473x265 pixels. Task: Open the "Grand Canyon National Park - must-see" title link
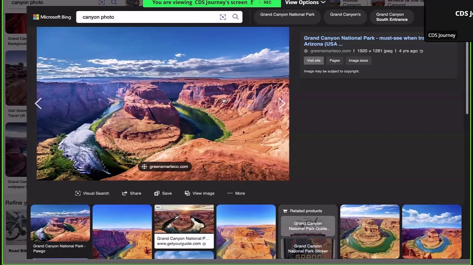(364, 41)
